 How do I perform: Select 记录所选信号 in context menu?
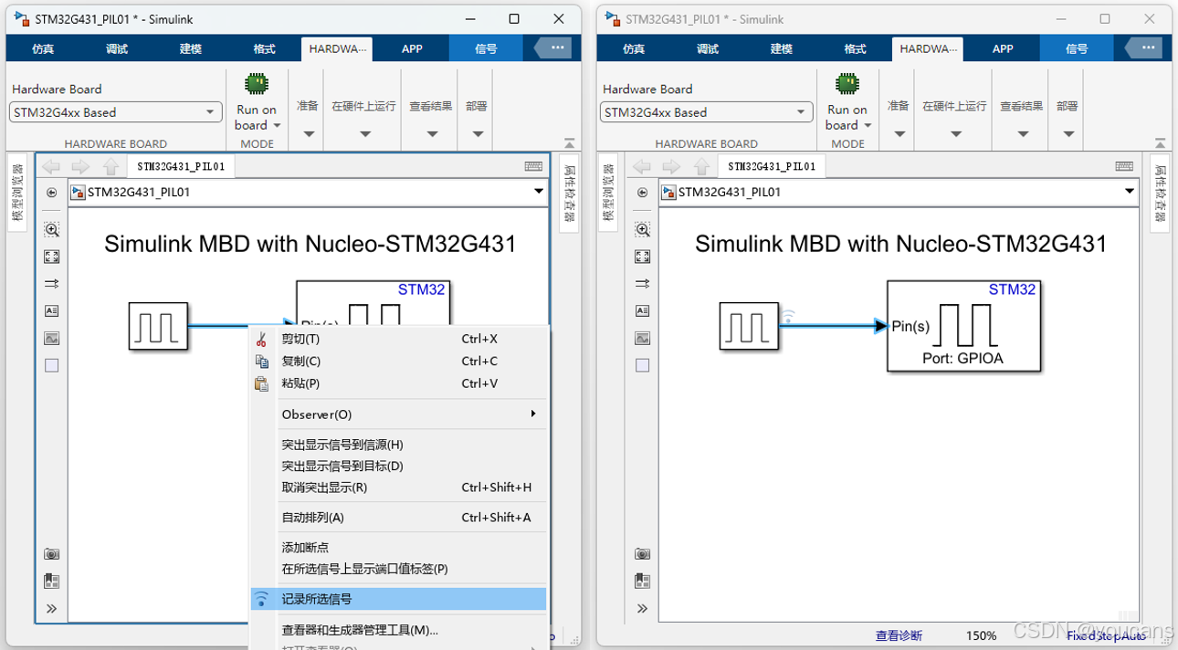pyautogui.click(x=399, y=599)
